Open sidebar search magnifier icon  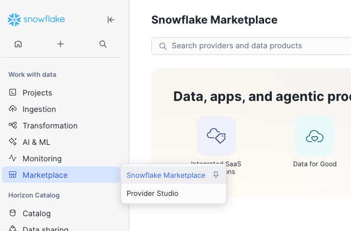pos(103,44)
